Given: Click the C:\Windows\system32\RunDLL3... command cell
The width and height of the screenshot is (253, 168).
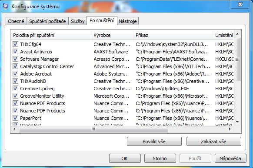Looking at the screenshot, I should click(x=172, y=44).
